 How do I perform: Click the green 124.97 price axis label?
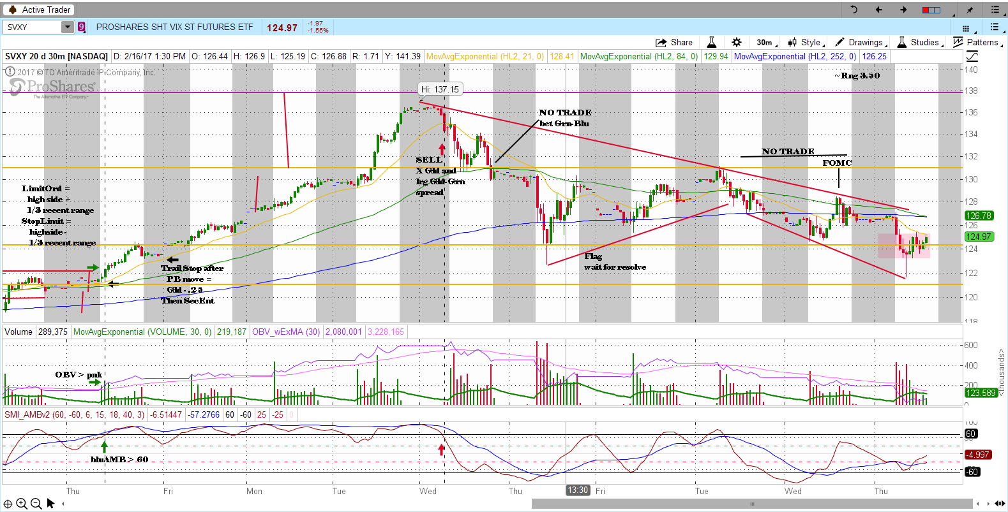tap(978, 237)
